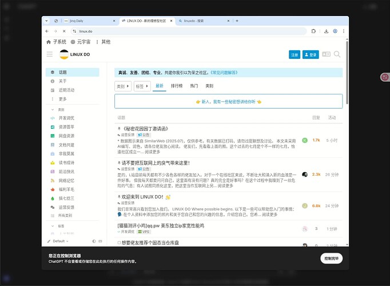Go back with browser back arrow

click(47, 31)
